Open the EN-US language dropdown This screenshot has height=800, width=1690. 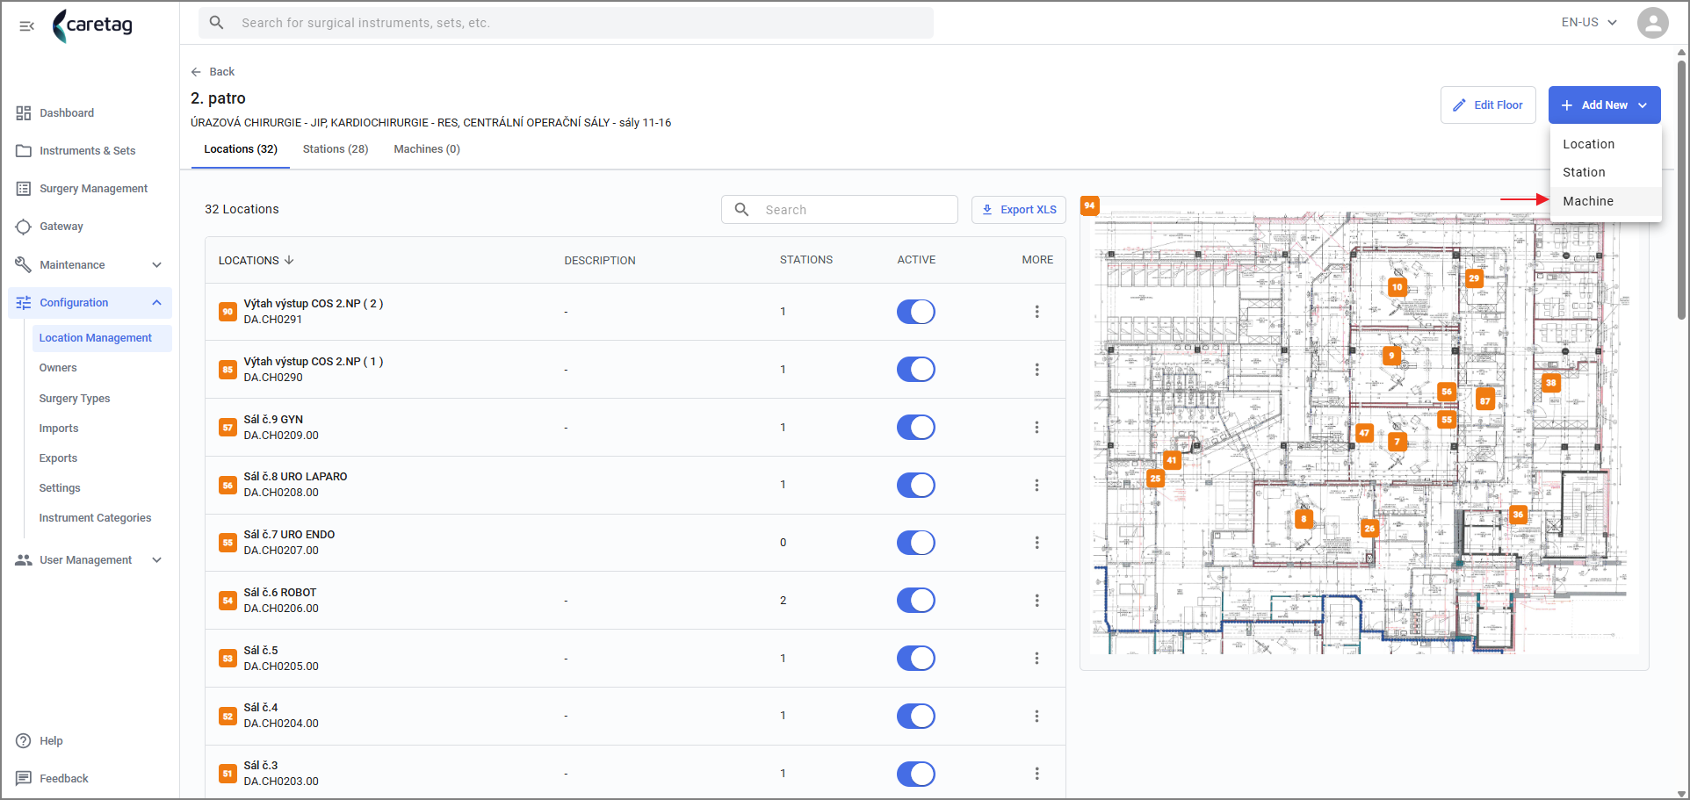1589,23
